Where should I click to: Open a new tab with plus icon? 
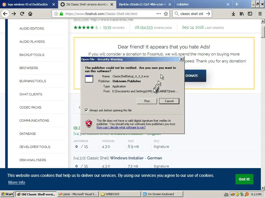click(237, 4)
